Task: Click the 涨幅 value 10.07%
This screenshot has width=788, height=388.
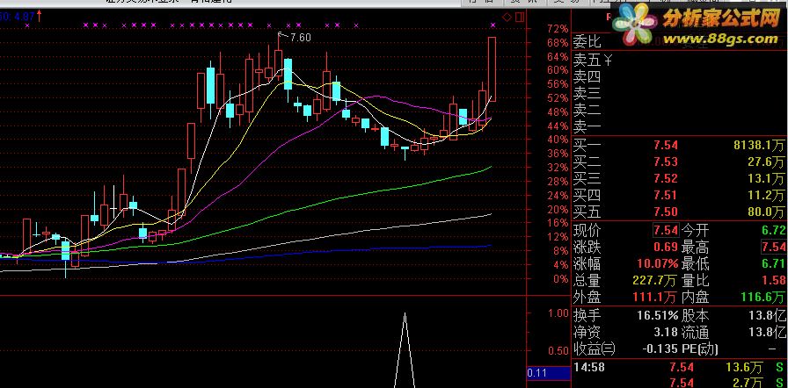Action: click(x=655, y=263)
